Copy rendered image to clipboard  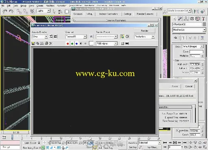point(37,43)
